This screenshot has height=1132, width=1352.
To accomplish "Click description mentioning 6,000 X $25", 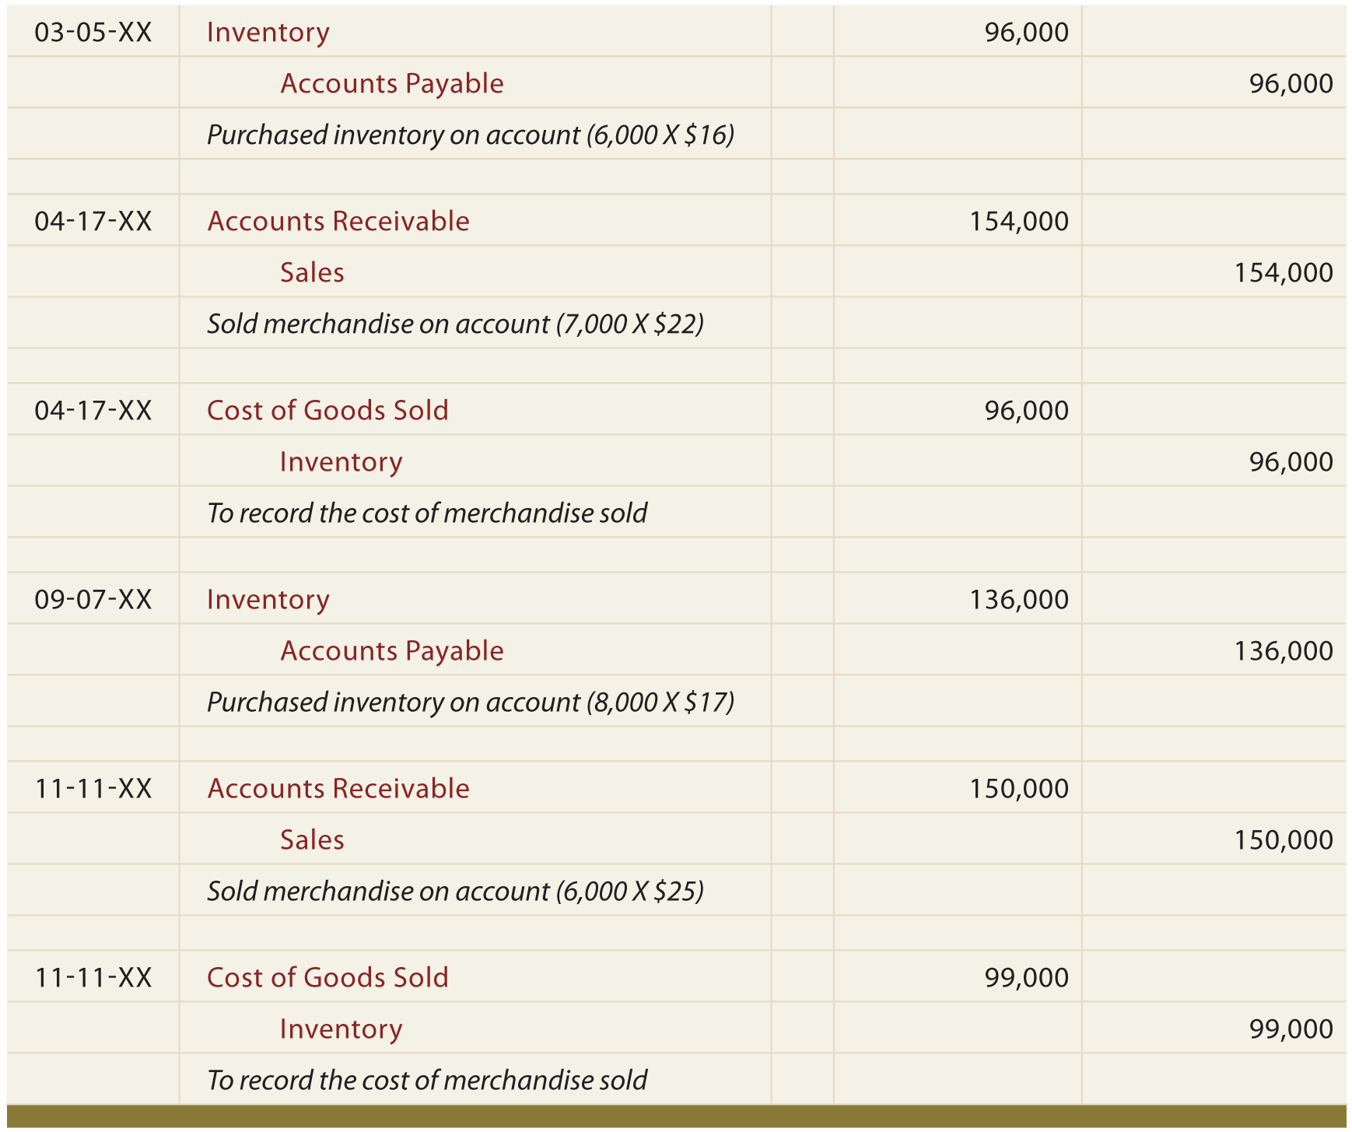I will (x=455, y=892).
